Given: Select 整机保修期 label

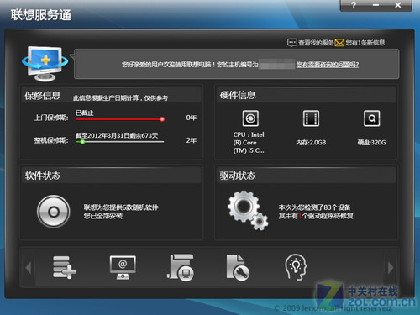Looking at the screenshot, I should click(x=51, y=140).
